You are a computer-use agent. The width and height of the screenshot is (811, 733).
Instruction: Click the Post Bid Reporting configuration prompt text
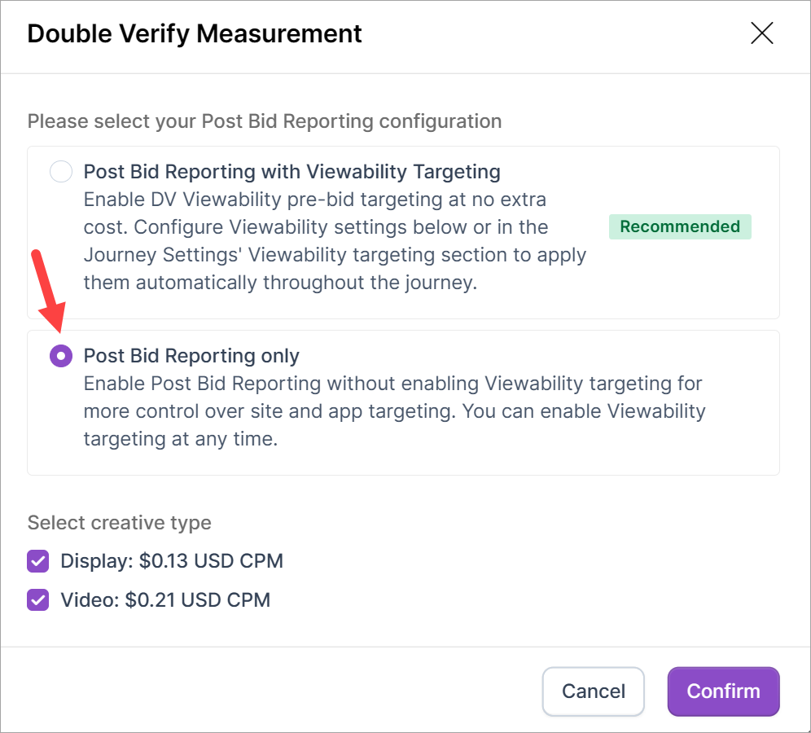(x=265, y=121)
